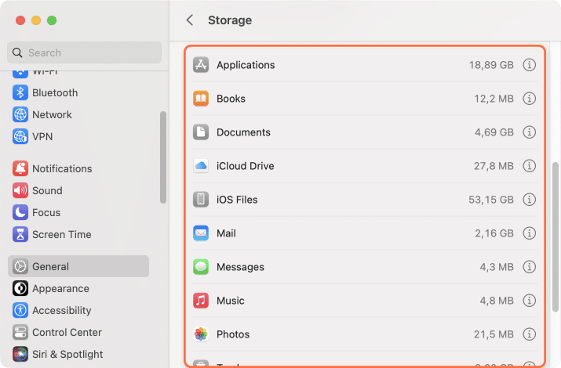Screen dimensions: 561x368
Task: Click the 18,89 GB size value
Action: pos(491,65)
